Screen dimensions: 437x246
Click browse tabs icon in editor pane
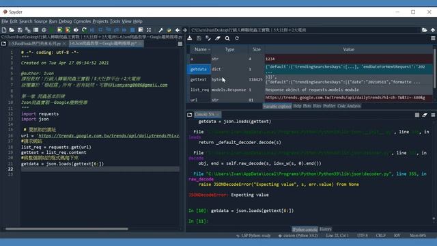[3, 44]
